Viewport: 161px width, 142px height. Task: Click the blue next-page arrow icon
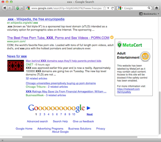(89, 108)
